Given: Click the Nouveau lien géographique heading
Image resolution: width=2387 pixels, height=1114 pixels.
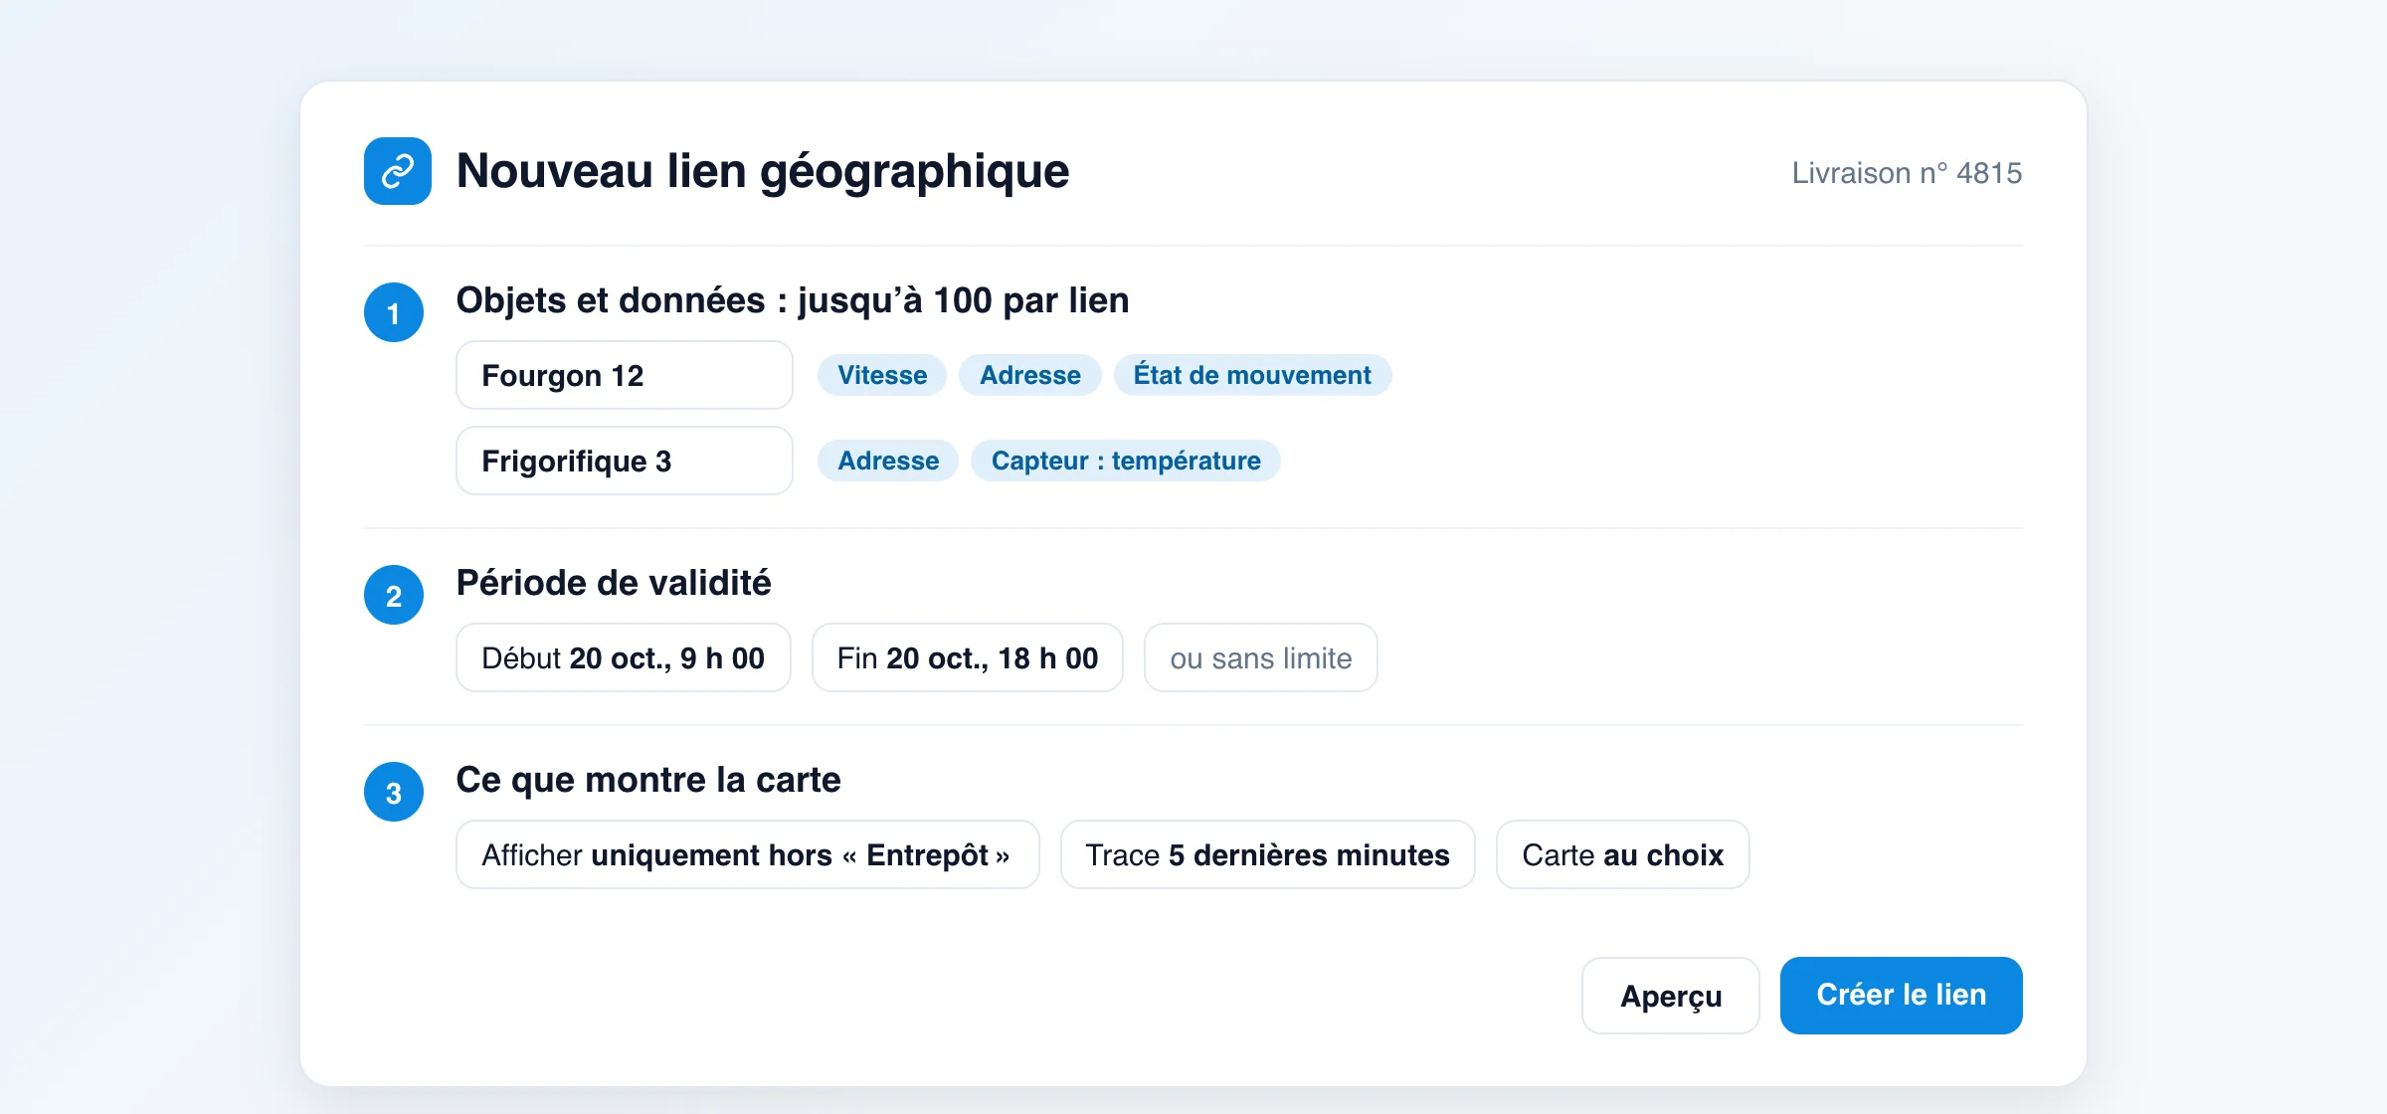Looking at the screenshot, I should (x=763, y=171).
